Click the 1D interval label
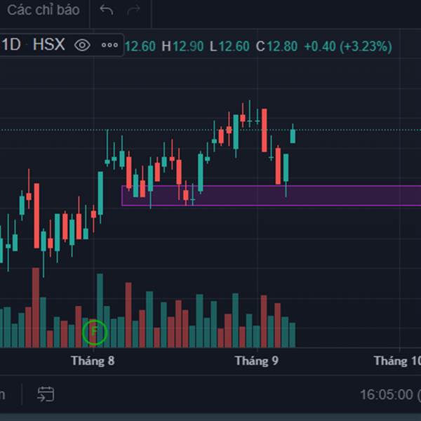 pos(11,45)
